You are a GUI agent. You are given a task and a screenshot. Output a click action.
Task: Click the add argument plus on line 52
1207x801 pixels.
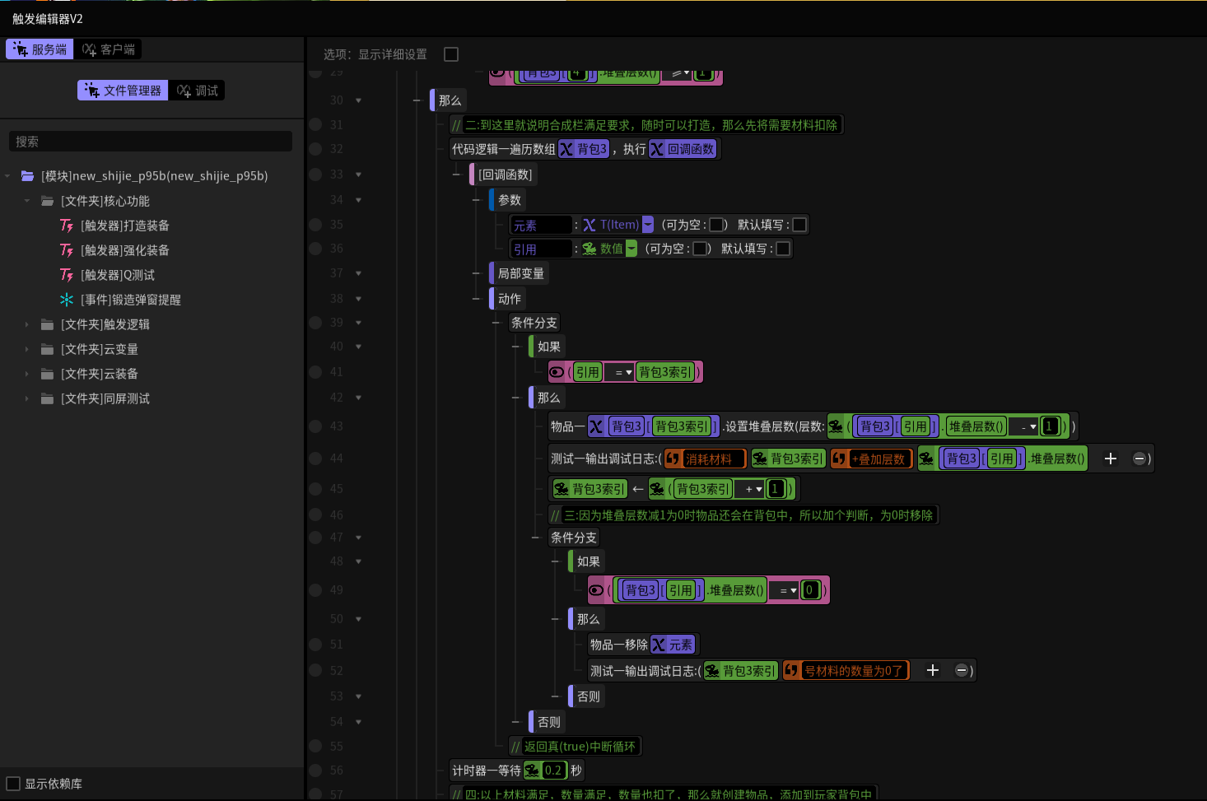pyautogui.click(x=933, y=670)
